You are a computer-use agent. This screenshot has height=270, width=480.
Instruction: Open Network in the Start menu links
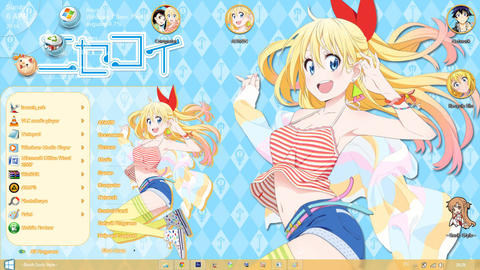point(108,198)
